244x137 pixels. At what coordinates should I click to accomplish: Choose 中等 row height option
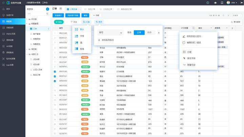(82, 36)
